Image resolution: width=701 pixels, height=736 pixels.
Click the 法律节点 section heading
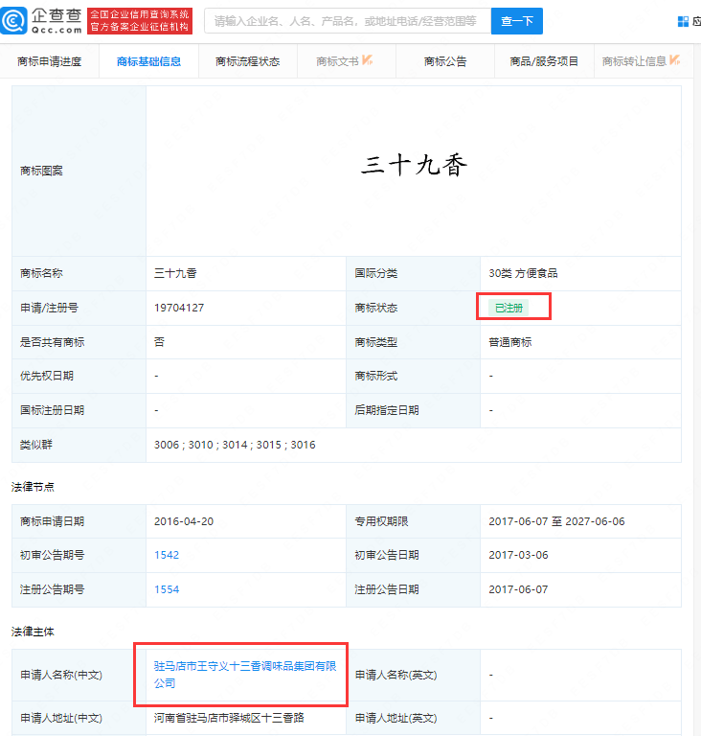click(33, 487)
